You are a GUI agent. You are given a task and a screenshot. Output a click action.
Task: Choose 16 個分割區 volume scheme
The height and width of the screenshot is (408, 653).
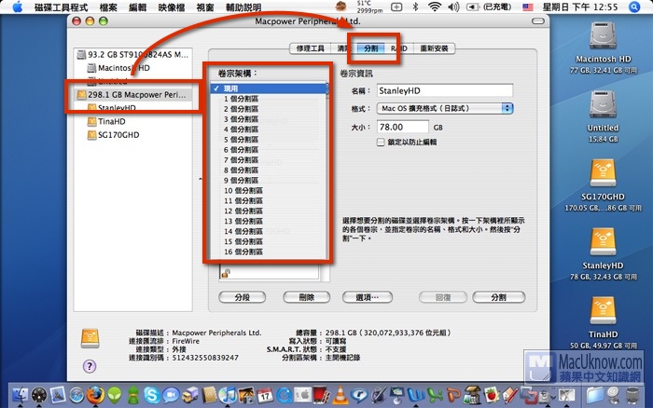click(269, 252)
